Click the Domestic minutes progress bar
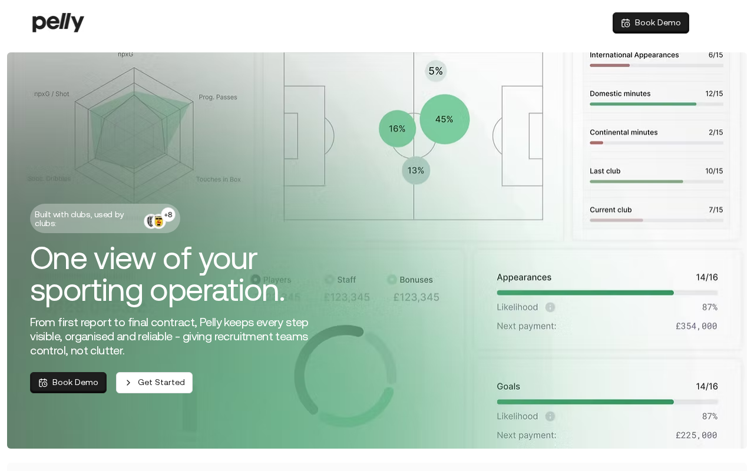Screen dimensions: 754x471 tap(656, 104)
